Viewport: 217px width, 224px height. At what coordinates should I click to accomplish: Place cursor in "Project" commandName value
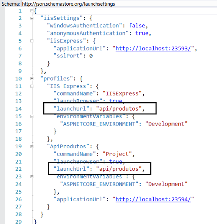(117, 154)
